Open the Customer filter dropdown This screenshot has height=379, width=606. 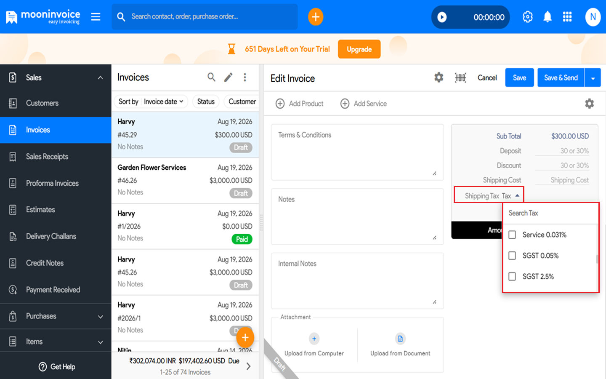242,101
